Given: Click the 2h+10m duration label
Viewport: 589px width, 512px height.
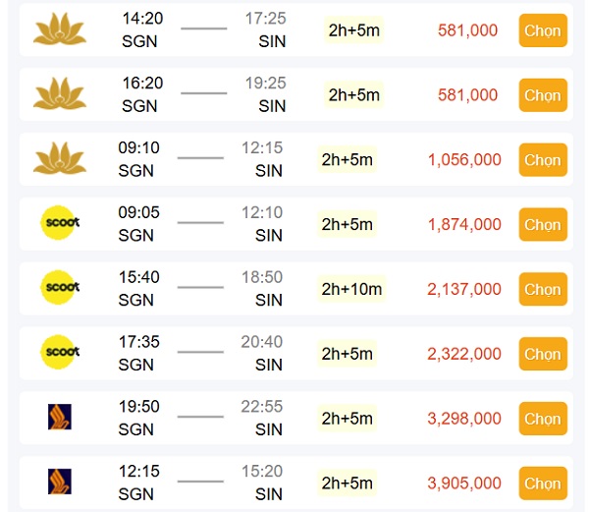Looking at the screenshot, I should pyautogui.click(x=351, y=289).
